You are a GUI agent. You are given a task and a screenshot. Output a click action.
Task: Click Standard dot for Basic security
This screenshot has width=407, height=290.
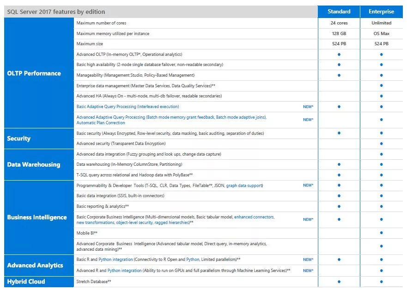[339, 133]
